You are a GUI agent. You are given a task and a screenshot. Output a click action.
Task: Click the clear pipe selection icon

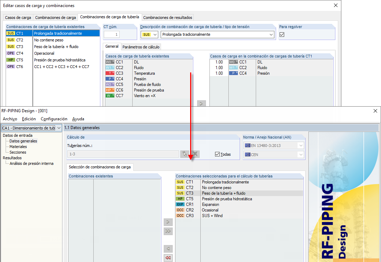click(195, 154)
